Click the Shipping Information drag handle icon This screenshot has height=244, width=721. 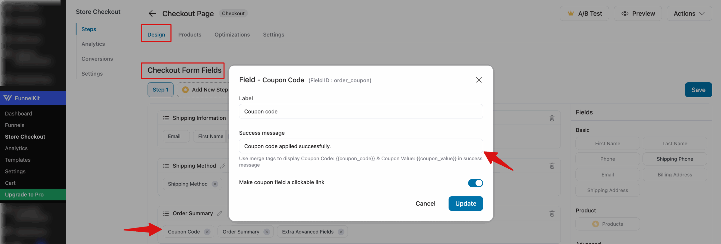[x=166, y=118]
